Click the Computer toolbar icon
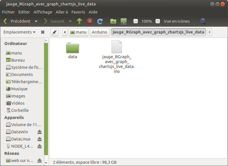 click(123, 21)
